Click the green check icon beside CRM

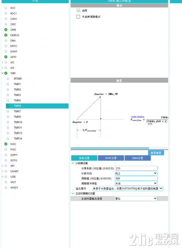tap(6, 30)
